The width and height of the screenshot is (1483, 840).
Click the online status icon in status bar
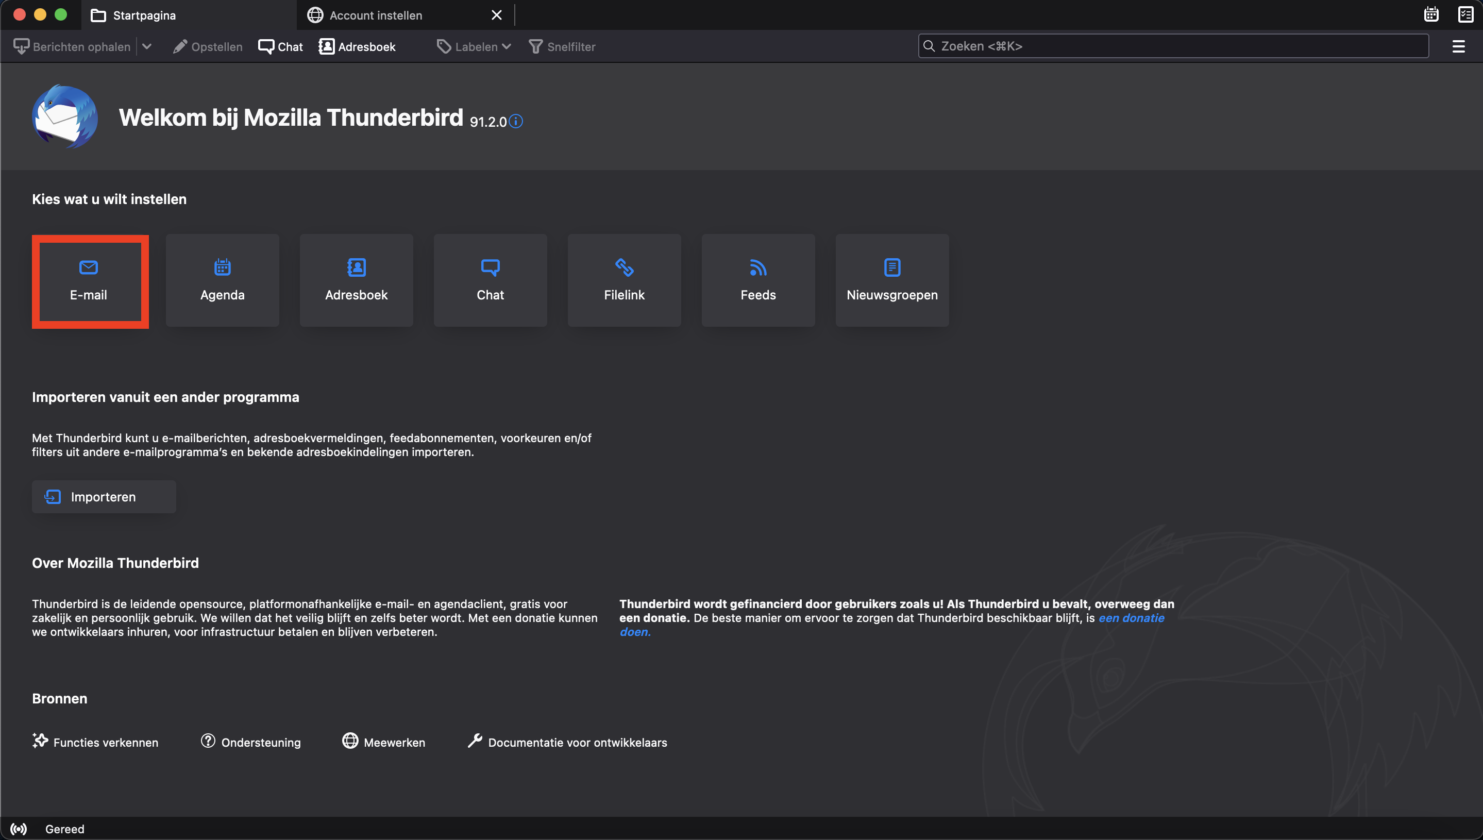tap(19, 829)
